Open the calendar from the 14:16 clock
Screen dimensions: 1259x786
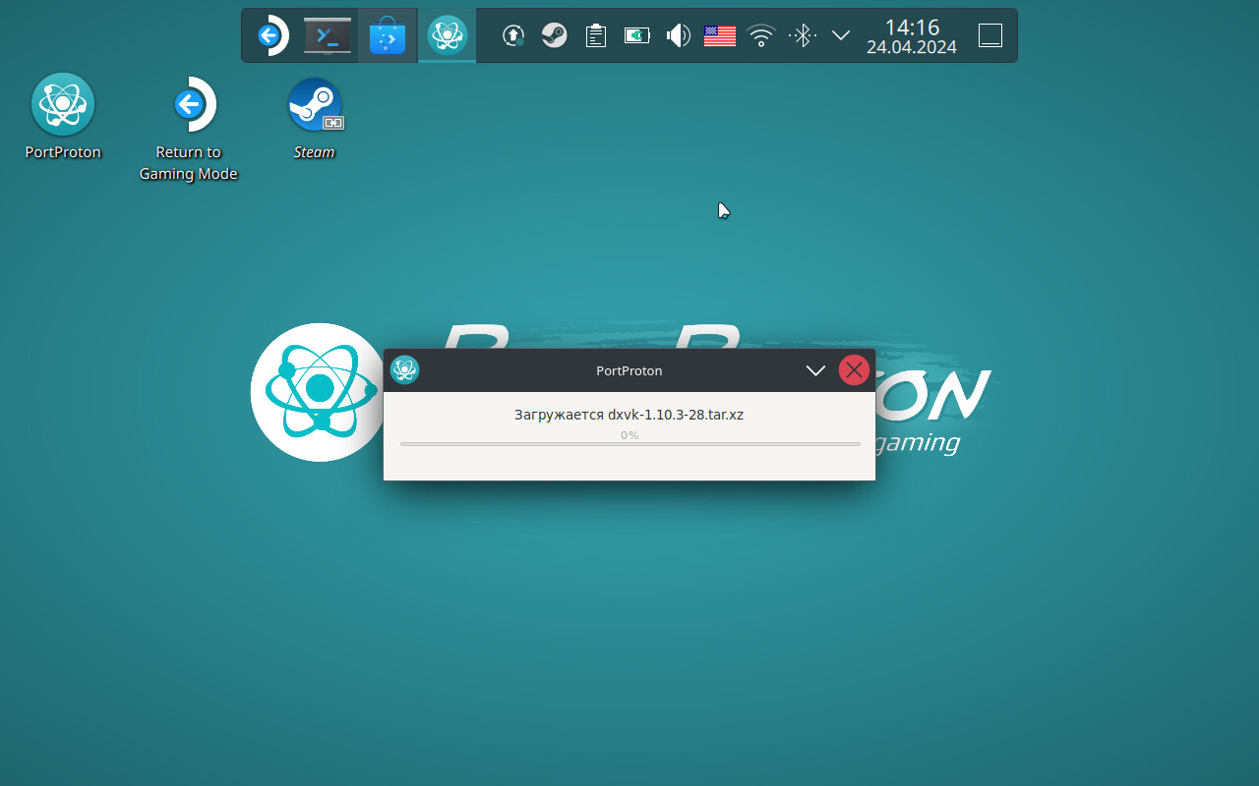pyautogui.click(x=912, y=36)
